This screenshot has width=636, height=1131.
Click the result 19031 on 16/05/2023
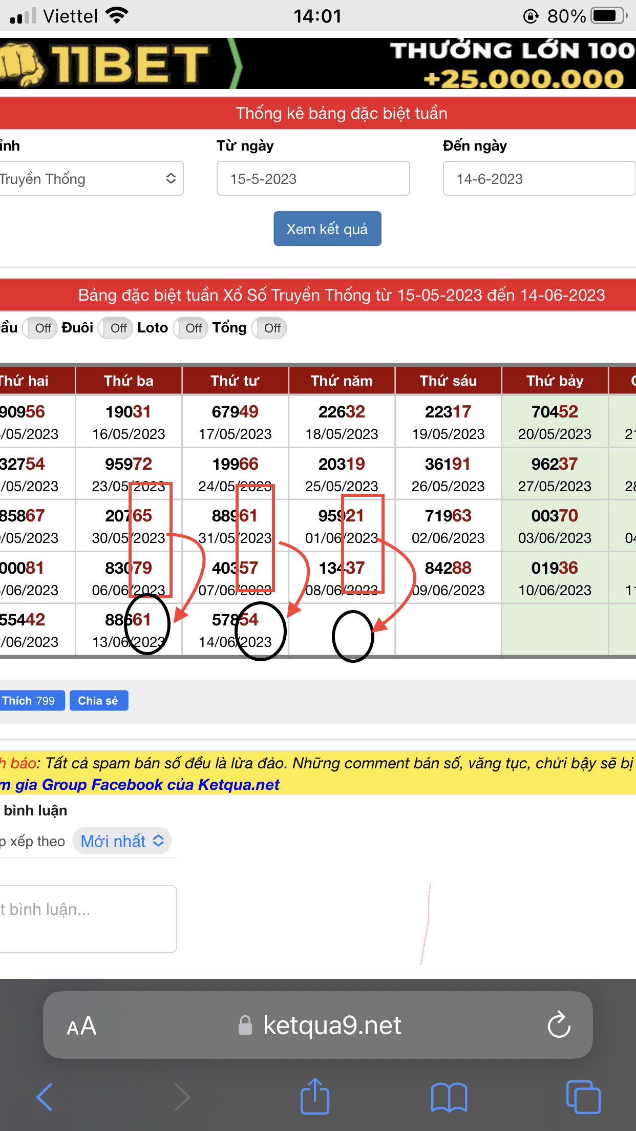tap(129, 411)
